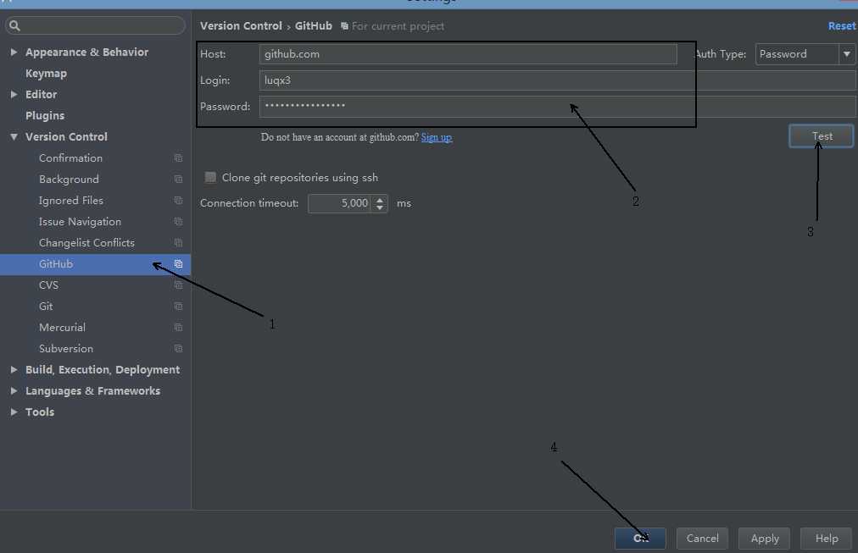858x553 pixels.
Task: Click project-level icon next to Subversion
Action: (x=178, y=349)
